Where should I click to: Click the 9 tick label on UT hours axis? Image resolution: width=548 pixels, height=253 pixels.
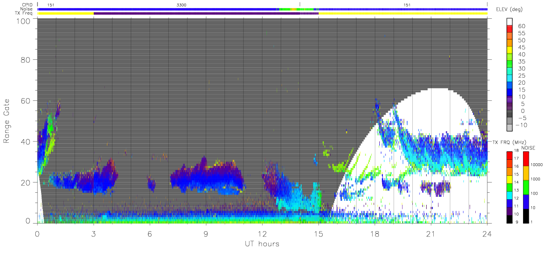pyautogui.click(x=206, y=233)
